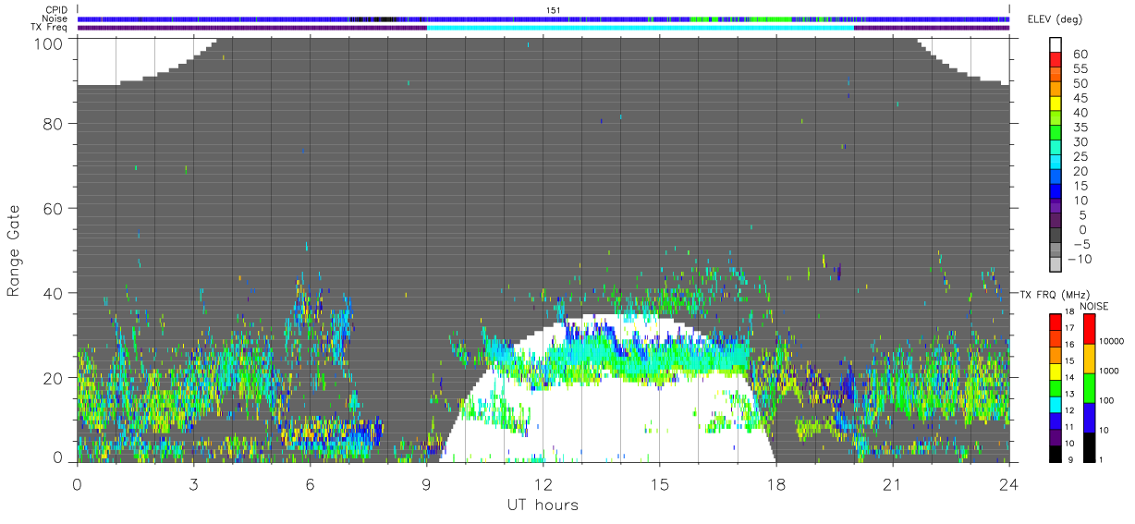
Task: Click the 'Range Gate' y-axis title
Action: 14,251
